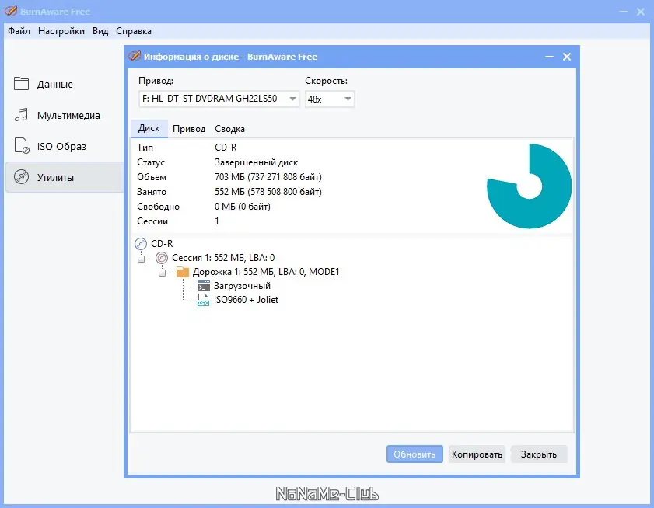Click the 0 МБ (0 байт) free value
The image size is (654, 508).
click(x=243, y=207)
